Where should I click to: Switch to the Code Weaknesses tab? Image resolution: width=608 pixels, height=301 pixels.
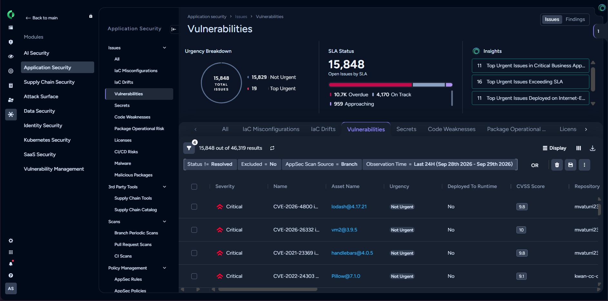tap(452, 129)
